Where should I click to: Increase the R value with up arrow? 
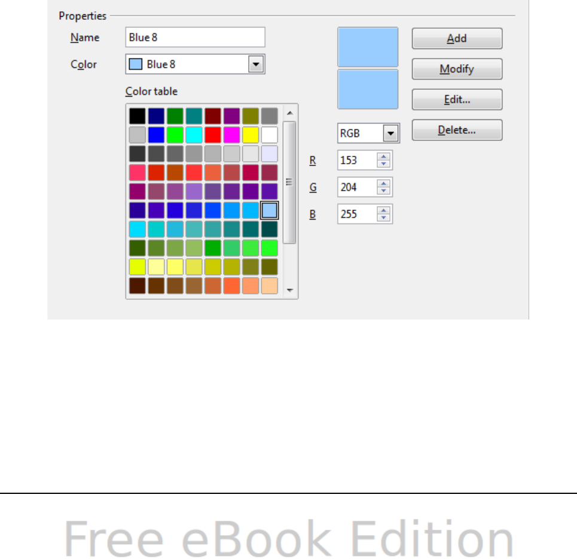[383, 156]
